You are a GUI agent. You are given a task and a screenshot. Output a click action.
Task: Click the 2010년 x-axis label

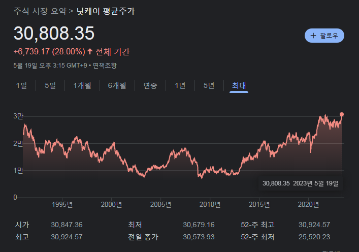point(210,204)
